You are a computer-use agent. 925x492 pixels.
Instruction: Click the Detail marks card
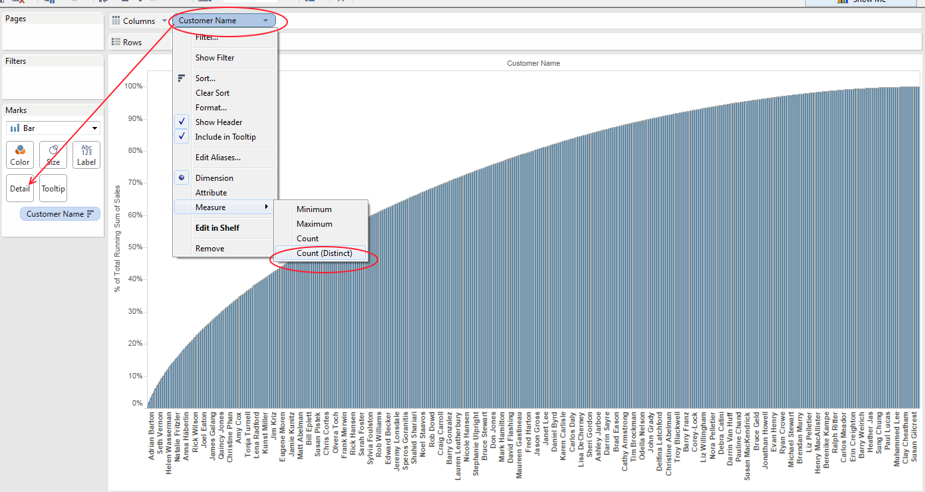(20, 188)
